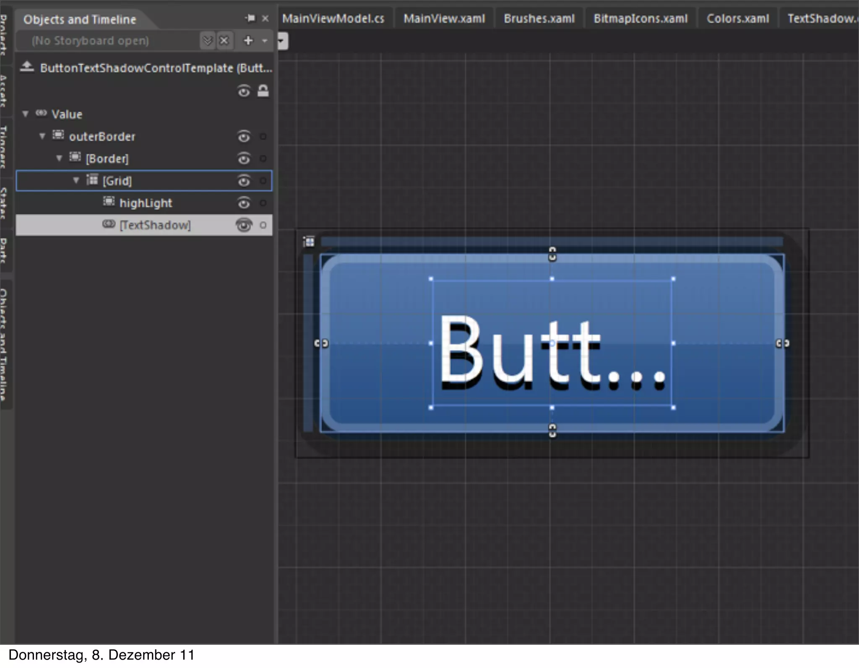Click the grid icon at button's top-left corner
The height and width of the screenshot is (668, 859).
[309, 242]
